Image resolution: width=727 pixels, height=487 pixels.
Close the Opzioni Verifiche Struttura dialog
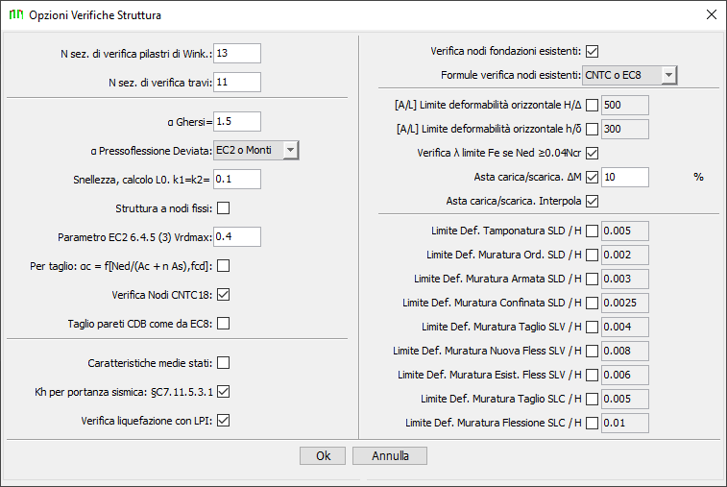[x=712, y=14]
